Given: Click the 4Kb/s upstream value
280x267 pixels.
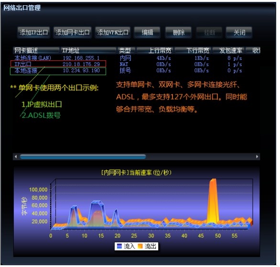Looking at the screenshot, I should [x=163, y=58].
